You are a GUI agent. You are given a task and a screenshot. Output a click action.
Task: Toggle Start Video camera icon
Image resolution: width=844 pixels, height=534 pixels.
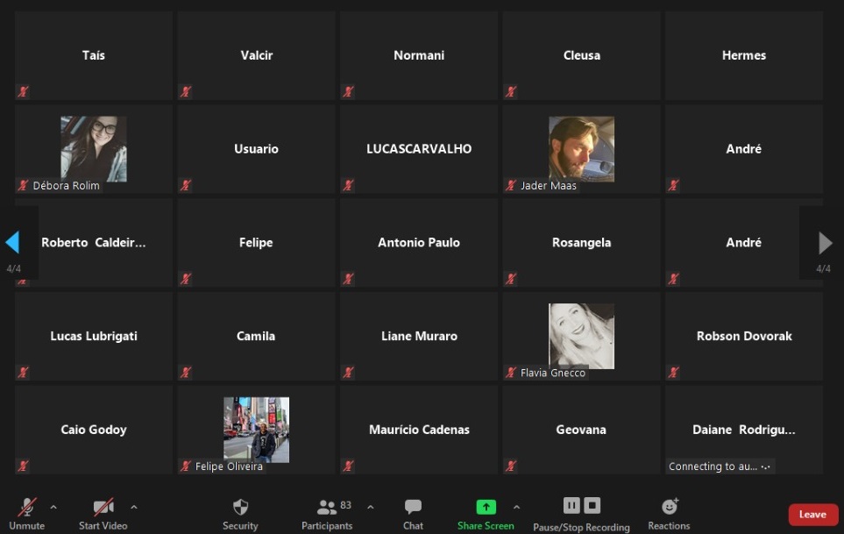(x=103, y=507)
